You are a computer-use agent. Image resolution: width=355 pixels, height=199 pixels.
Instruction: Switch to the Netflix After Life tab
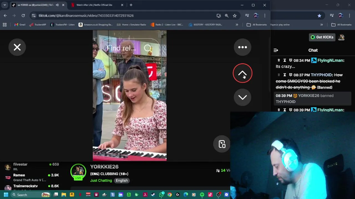coord(94,5)
